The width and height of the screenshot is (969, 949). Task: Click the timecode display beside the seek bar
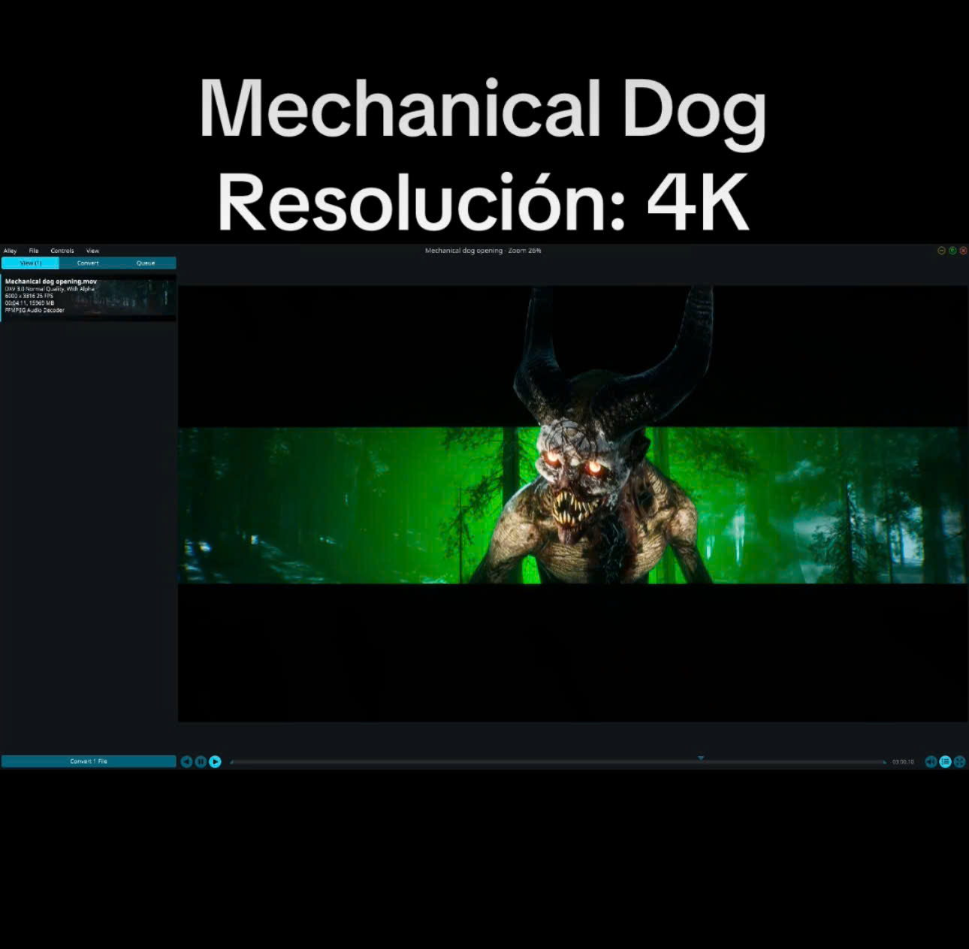(x=903, y=762)
